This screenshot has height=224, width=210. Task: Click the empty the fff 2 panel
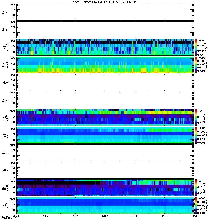tap(105, 170)
